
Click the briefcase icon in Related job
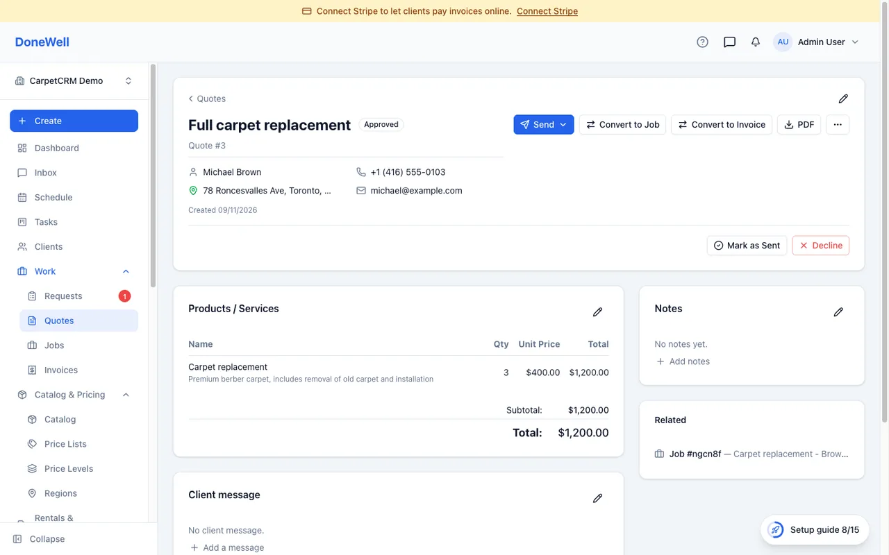pyautogui.click(x=659, y=454)
